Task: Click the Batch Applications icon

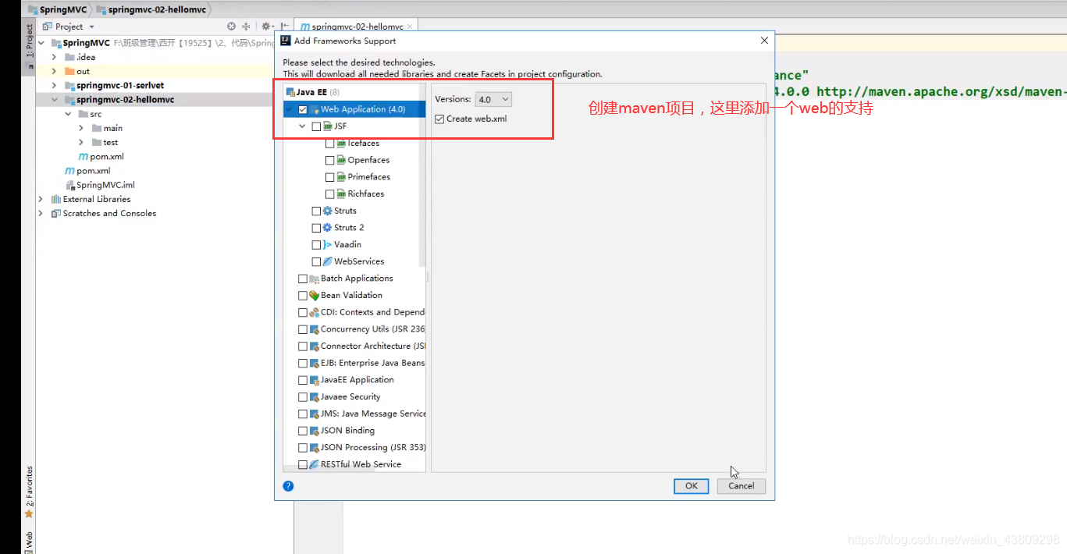Action: pyautogui.click(x=315, y=279)
